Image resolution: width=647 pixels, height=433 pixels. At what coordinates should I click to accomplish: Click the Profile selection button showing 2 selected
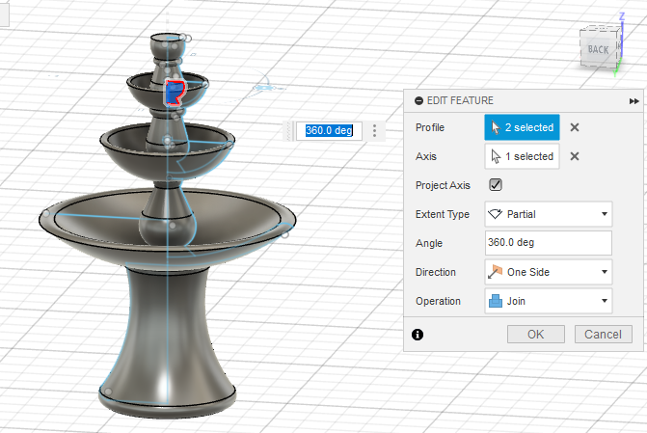click(x=522, y=127)
